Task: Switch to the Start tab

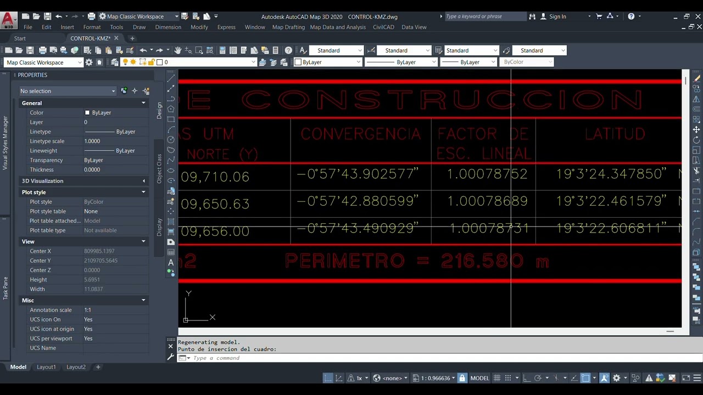Action: 20,38
